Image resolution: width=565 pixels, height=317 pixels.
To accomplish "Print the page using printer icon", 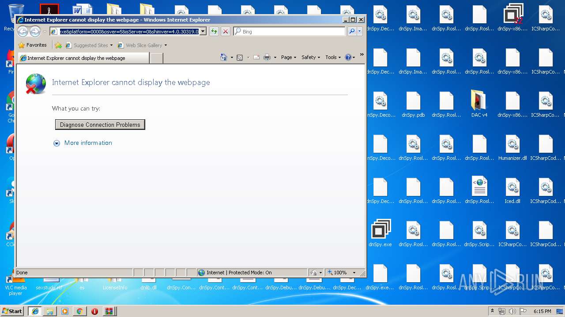I will click(x=267, y=57).
